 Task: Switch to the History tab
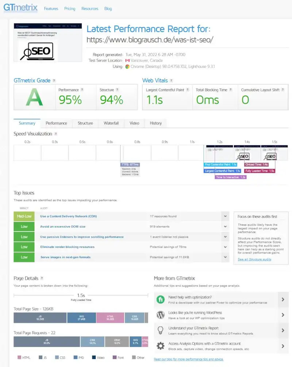tap(155, 123)
